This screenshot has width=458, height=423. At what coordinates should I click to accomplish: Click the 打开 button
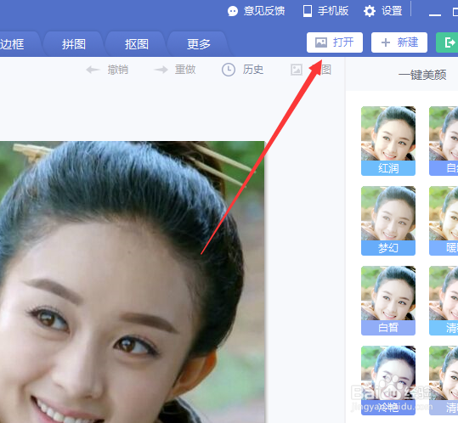335,42
